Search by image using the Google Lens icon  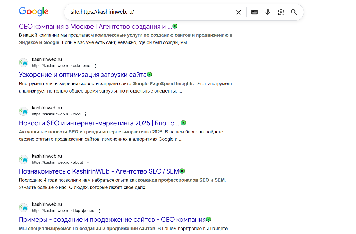click(281, 12)
